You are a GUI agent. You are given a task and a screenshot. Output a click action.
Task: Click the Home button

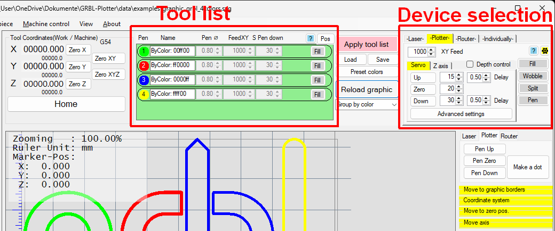(x=66, y=104)
